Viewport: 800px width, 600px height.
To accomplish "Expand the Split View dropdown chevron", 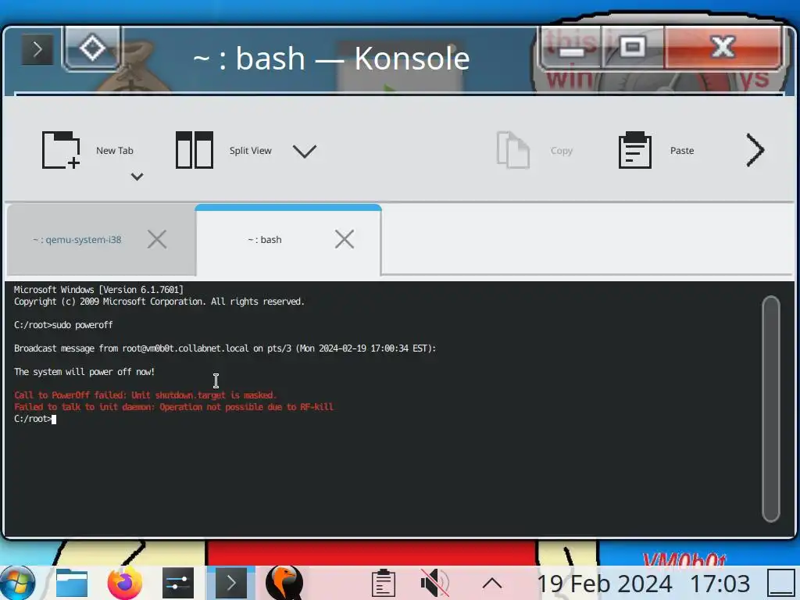I will click(305, 151).
